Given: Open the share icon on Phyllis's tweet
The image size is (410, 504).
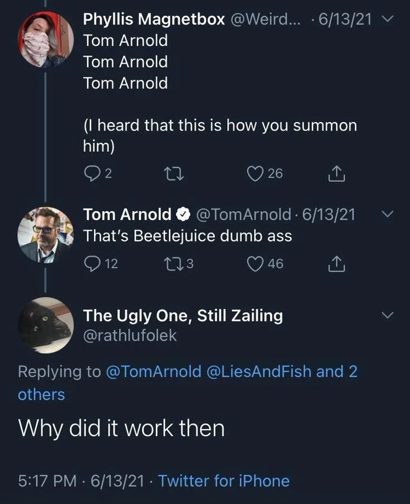Looking at the screenshot, I should 336,173.
